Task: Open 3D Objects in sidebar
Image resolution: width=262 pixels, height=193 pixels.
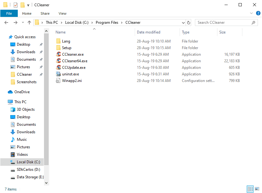Action: [26, 109]
